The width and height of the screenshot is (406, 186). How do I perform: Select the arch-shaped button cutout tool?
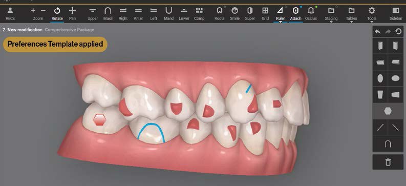coord(388,144)
